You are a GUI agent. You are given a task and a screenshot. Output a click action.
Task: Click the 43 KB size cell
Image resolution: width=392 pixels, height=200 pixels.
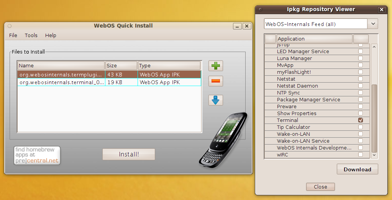coord(121,75)
